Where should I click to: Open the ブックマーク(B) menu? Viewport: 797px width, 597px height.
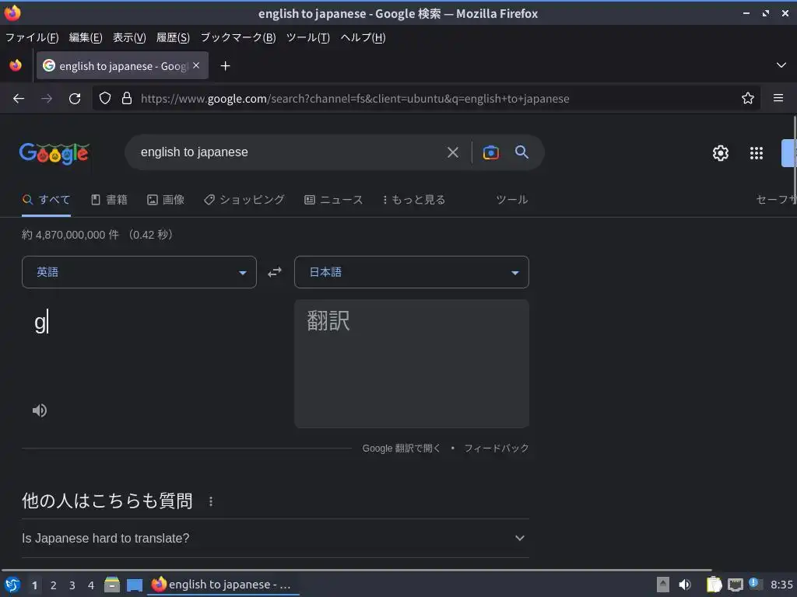pos(238,37)
